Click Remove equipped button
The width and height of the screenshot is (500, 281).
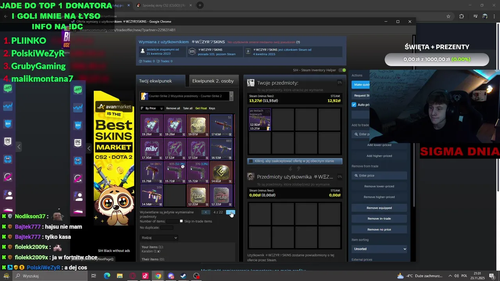[x=379, y=208]
